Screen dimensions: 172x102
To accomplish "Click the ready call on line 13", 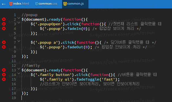I will tap(55, 70).
